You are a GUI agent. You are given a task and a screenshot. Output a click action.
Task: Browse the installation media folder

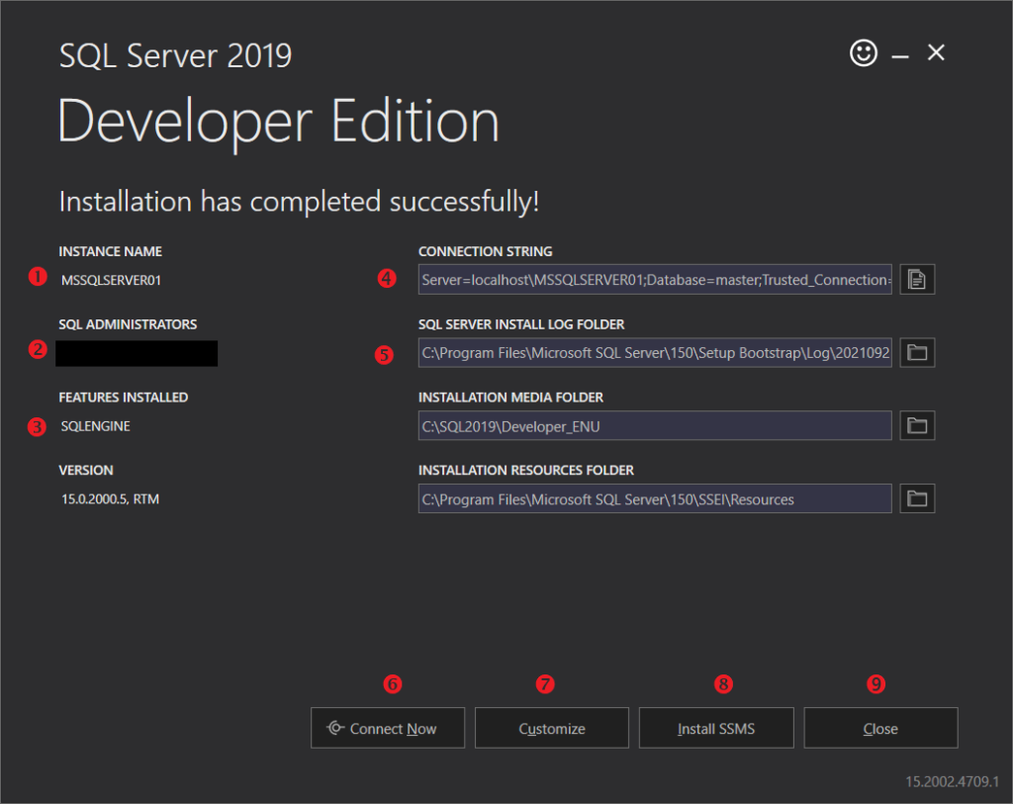tap(917, 425)
